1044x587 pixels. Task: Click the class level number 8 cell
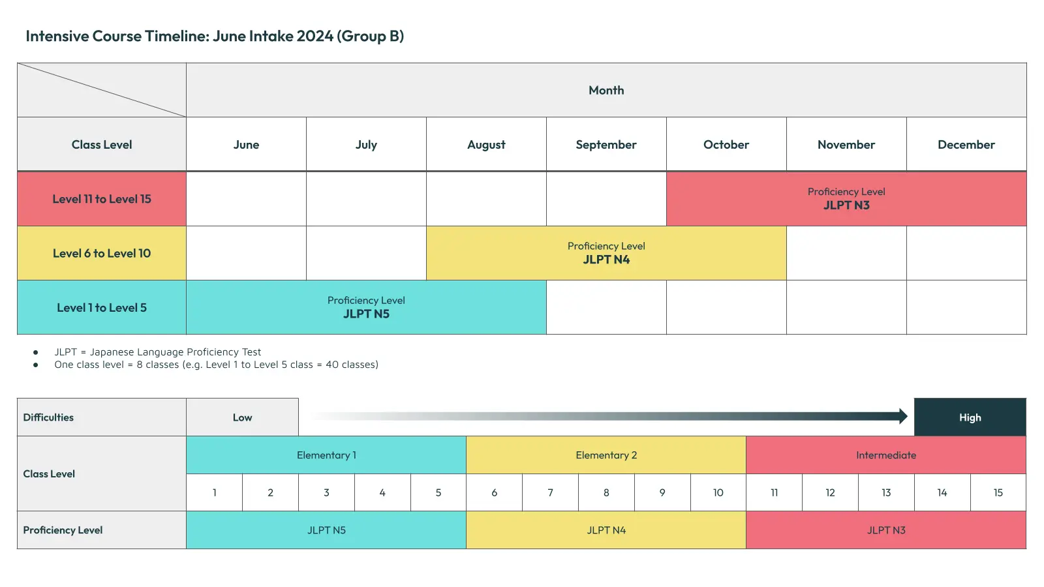click(606, 492)
